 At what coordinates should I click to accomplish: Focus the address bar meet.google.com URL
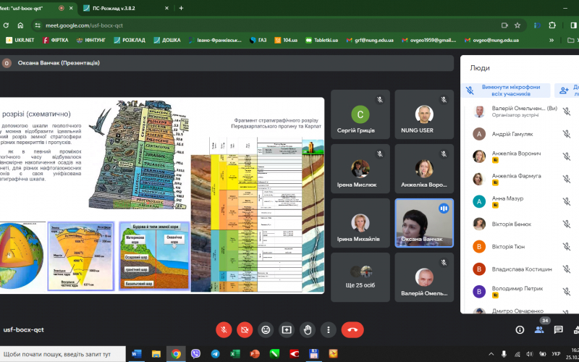(84, 25)
